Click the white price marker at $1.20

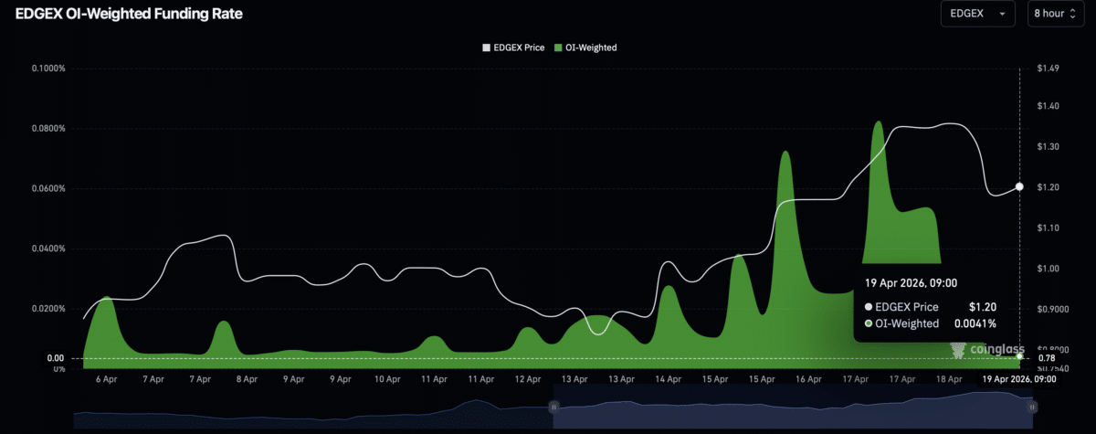click(x=1019, y=186)
